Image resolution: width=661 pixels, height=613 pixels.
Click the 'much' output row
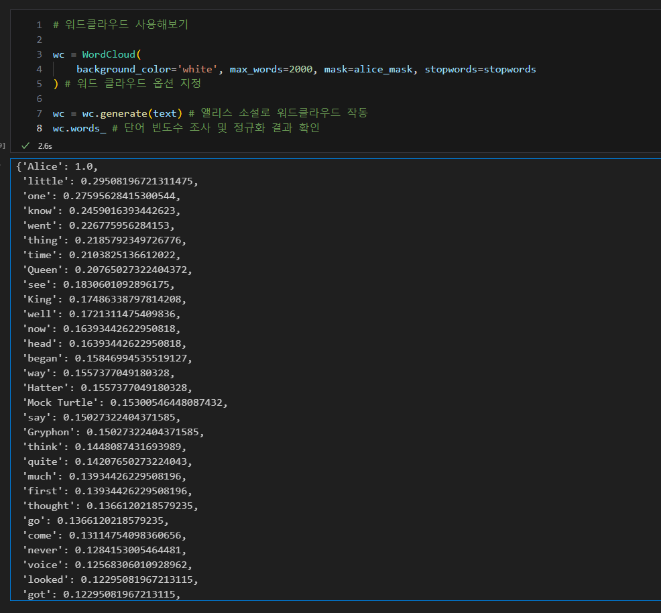[x=104, y=476]
